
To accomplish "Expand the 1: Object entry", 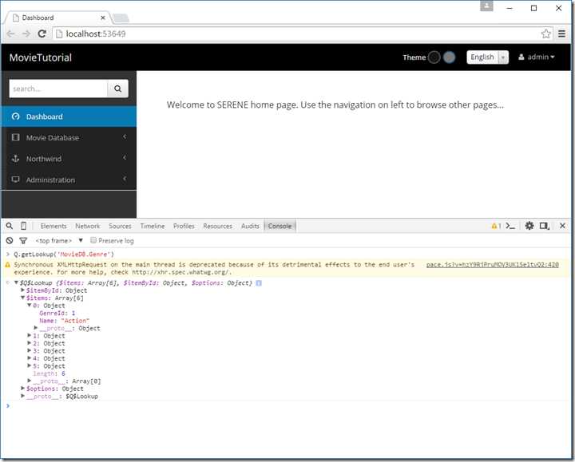I will pos(30,335).
